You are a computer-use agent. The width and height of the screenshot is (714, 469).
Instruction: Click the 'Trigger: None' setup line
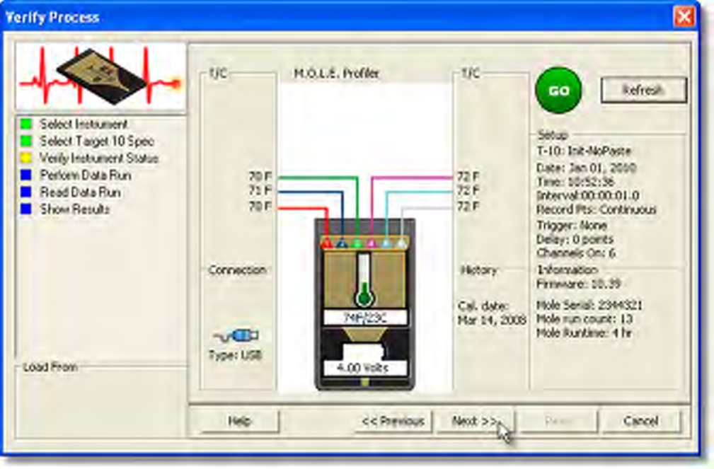[x=572, y=225]
